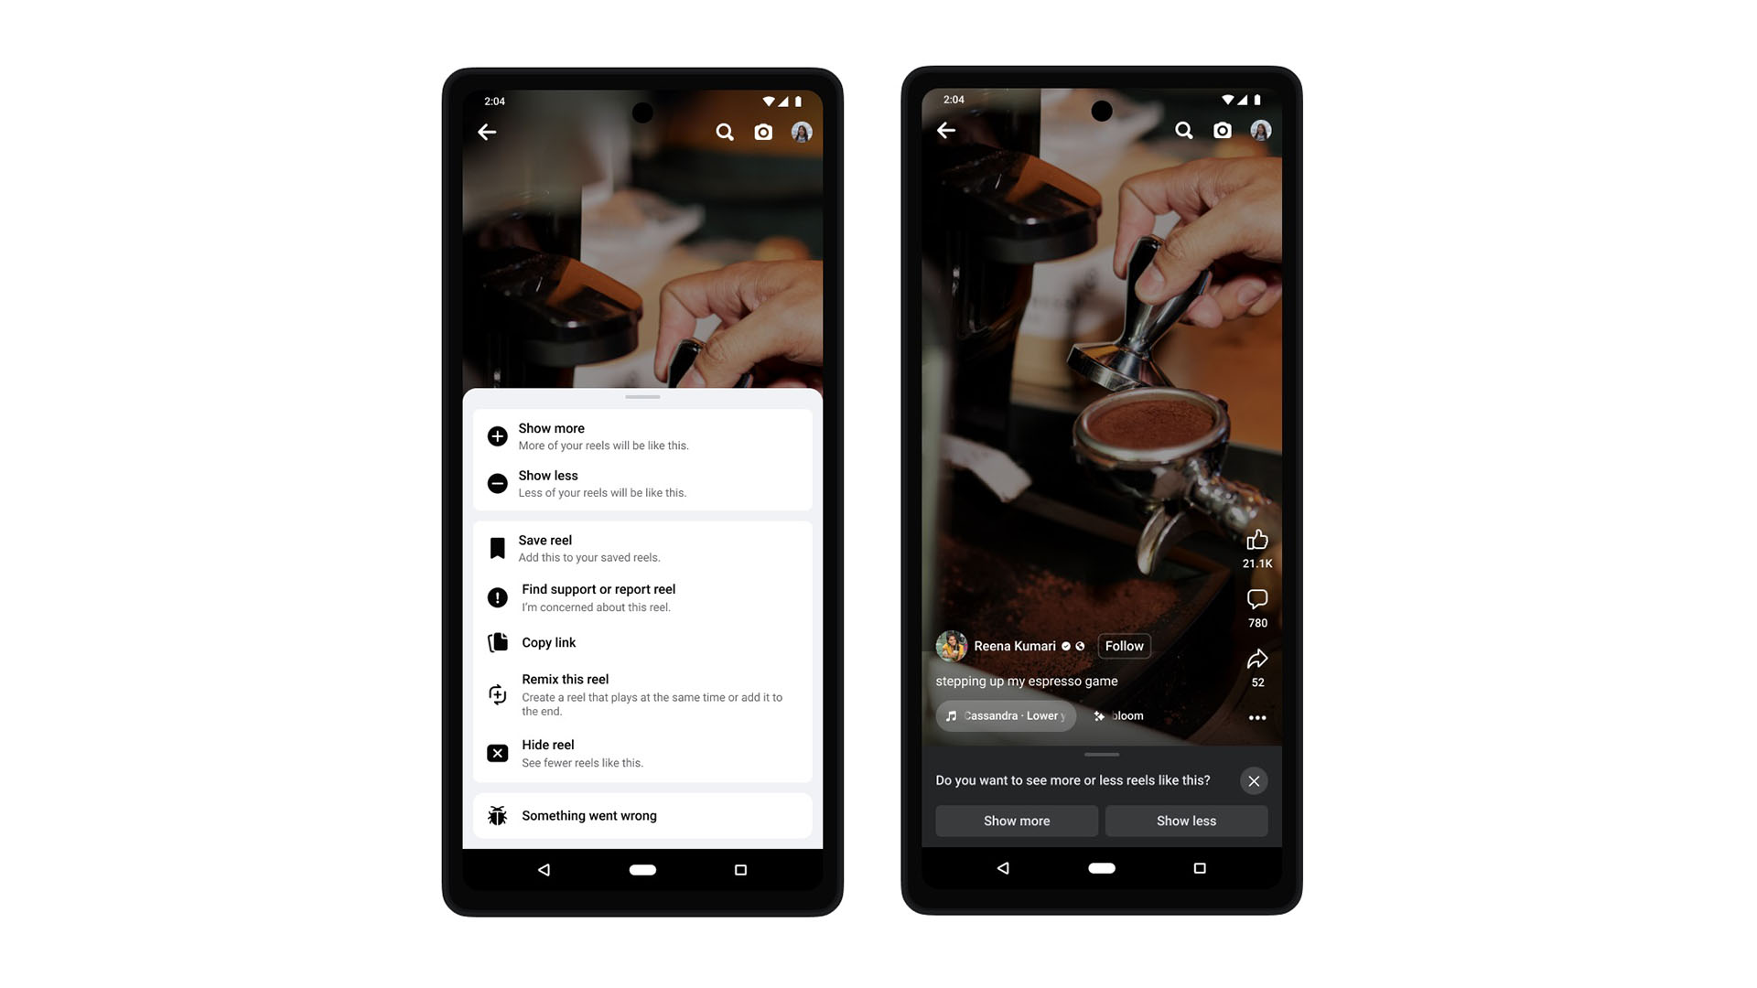This screenshot has height=988, width=1757.
Task: Click the comment icon on the reel
Action: pos(1256,599)
